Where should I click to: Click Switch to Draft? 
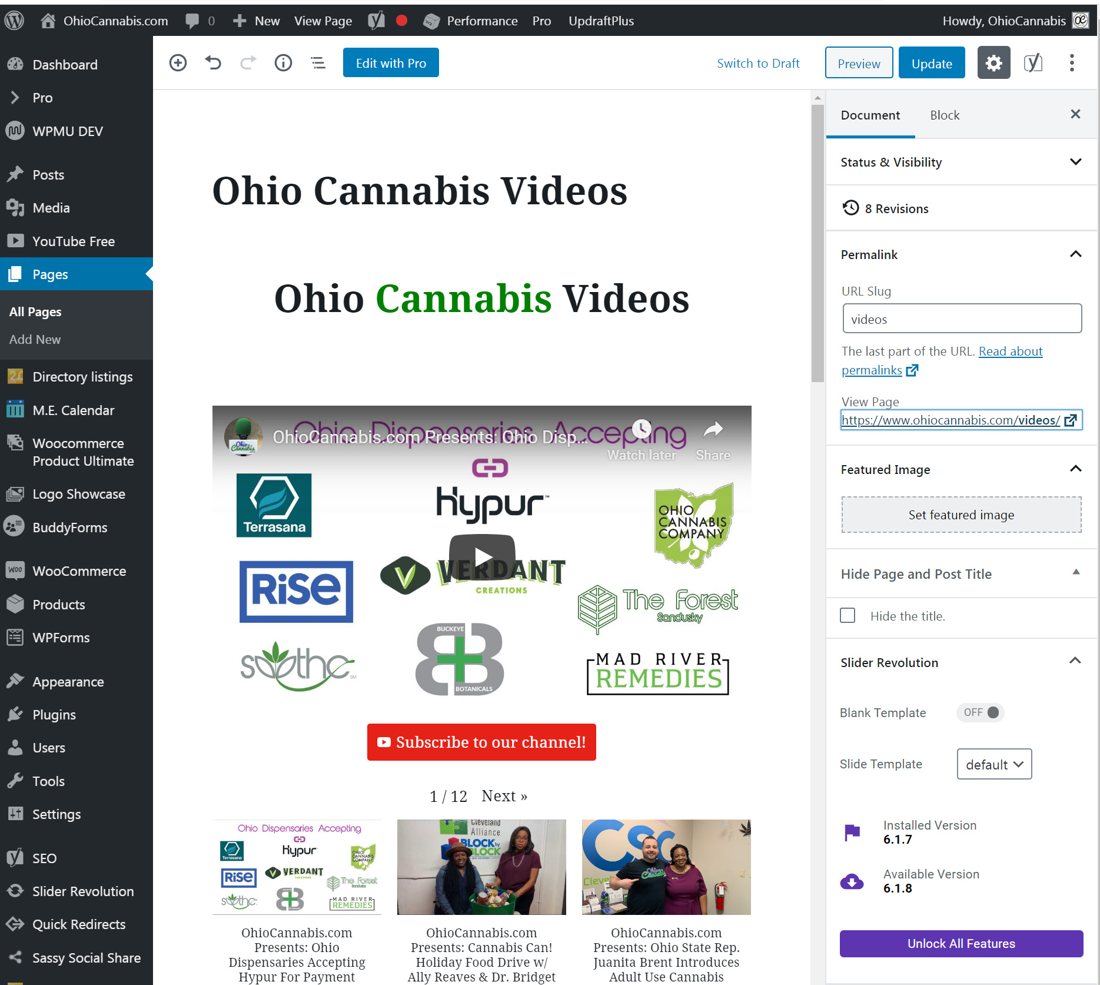click(758, 64)
